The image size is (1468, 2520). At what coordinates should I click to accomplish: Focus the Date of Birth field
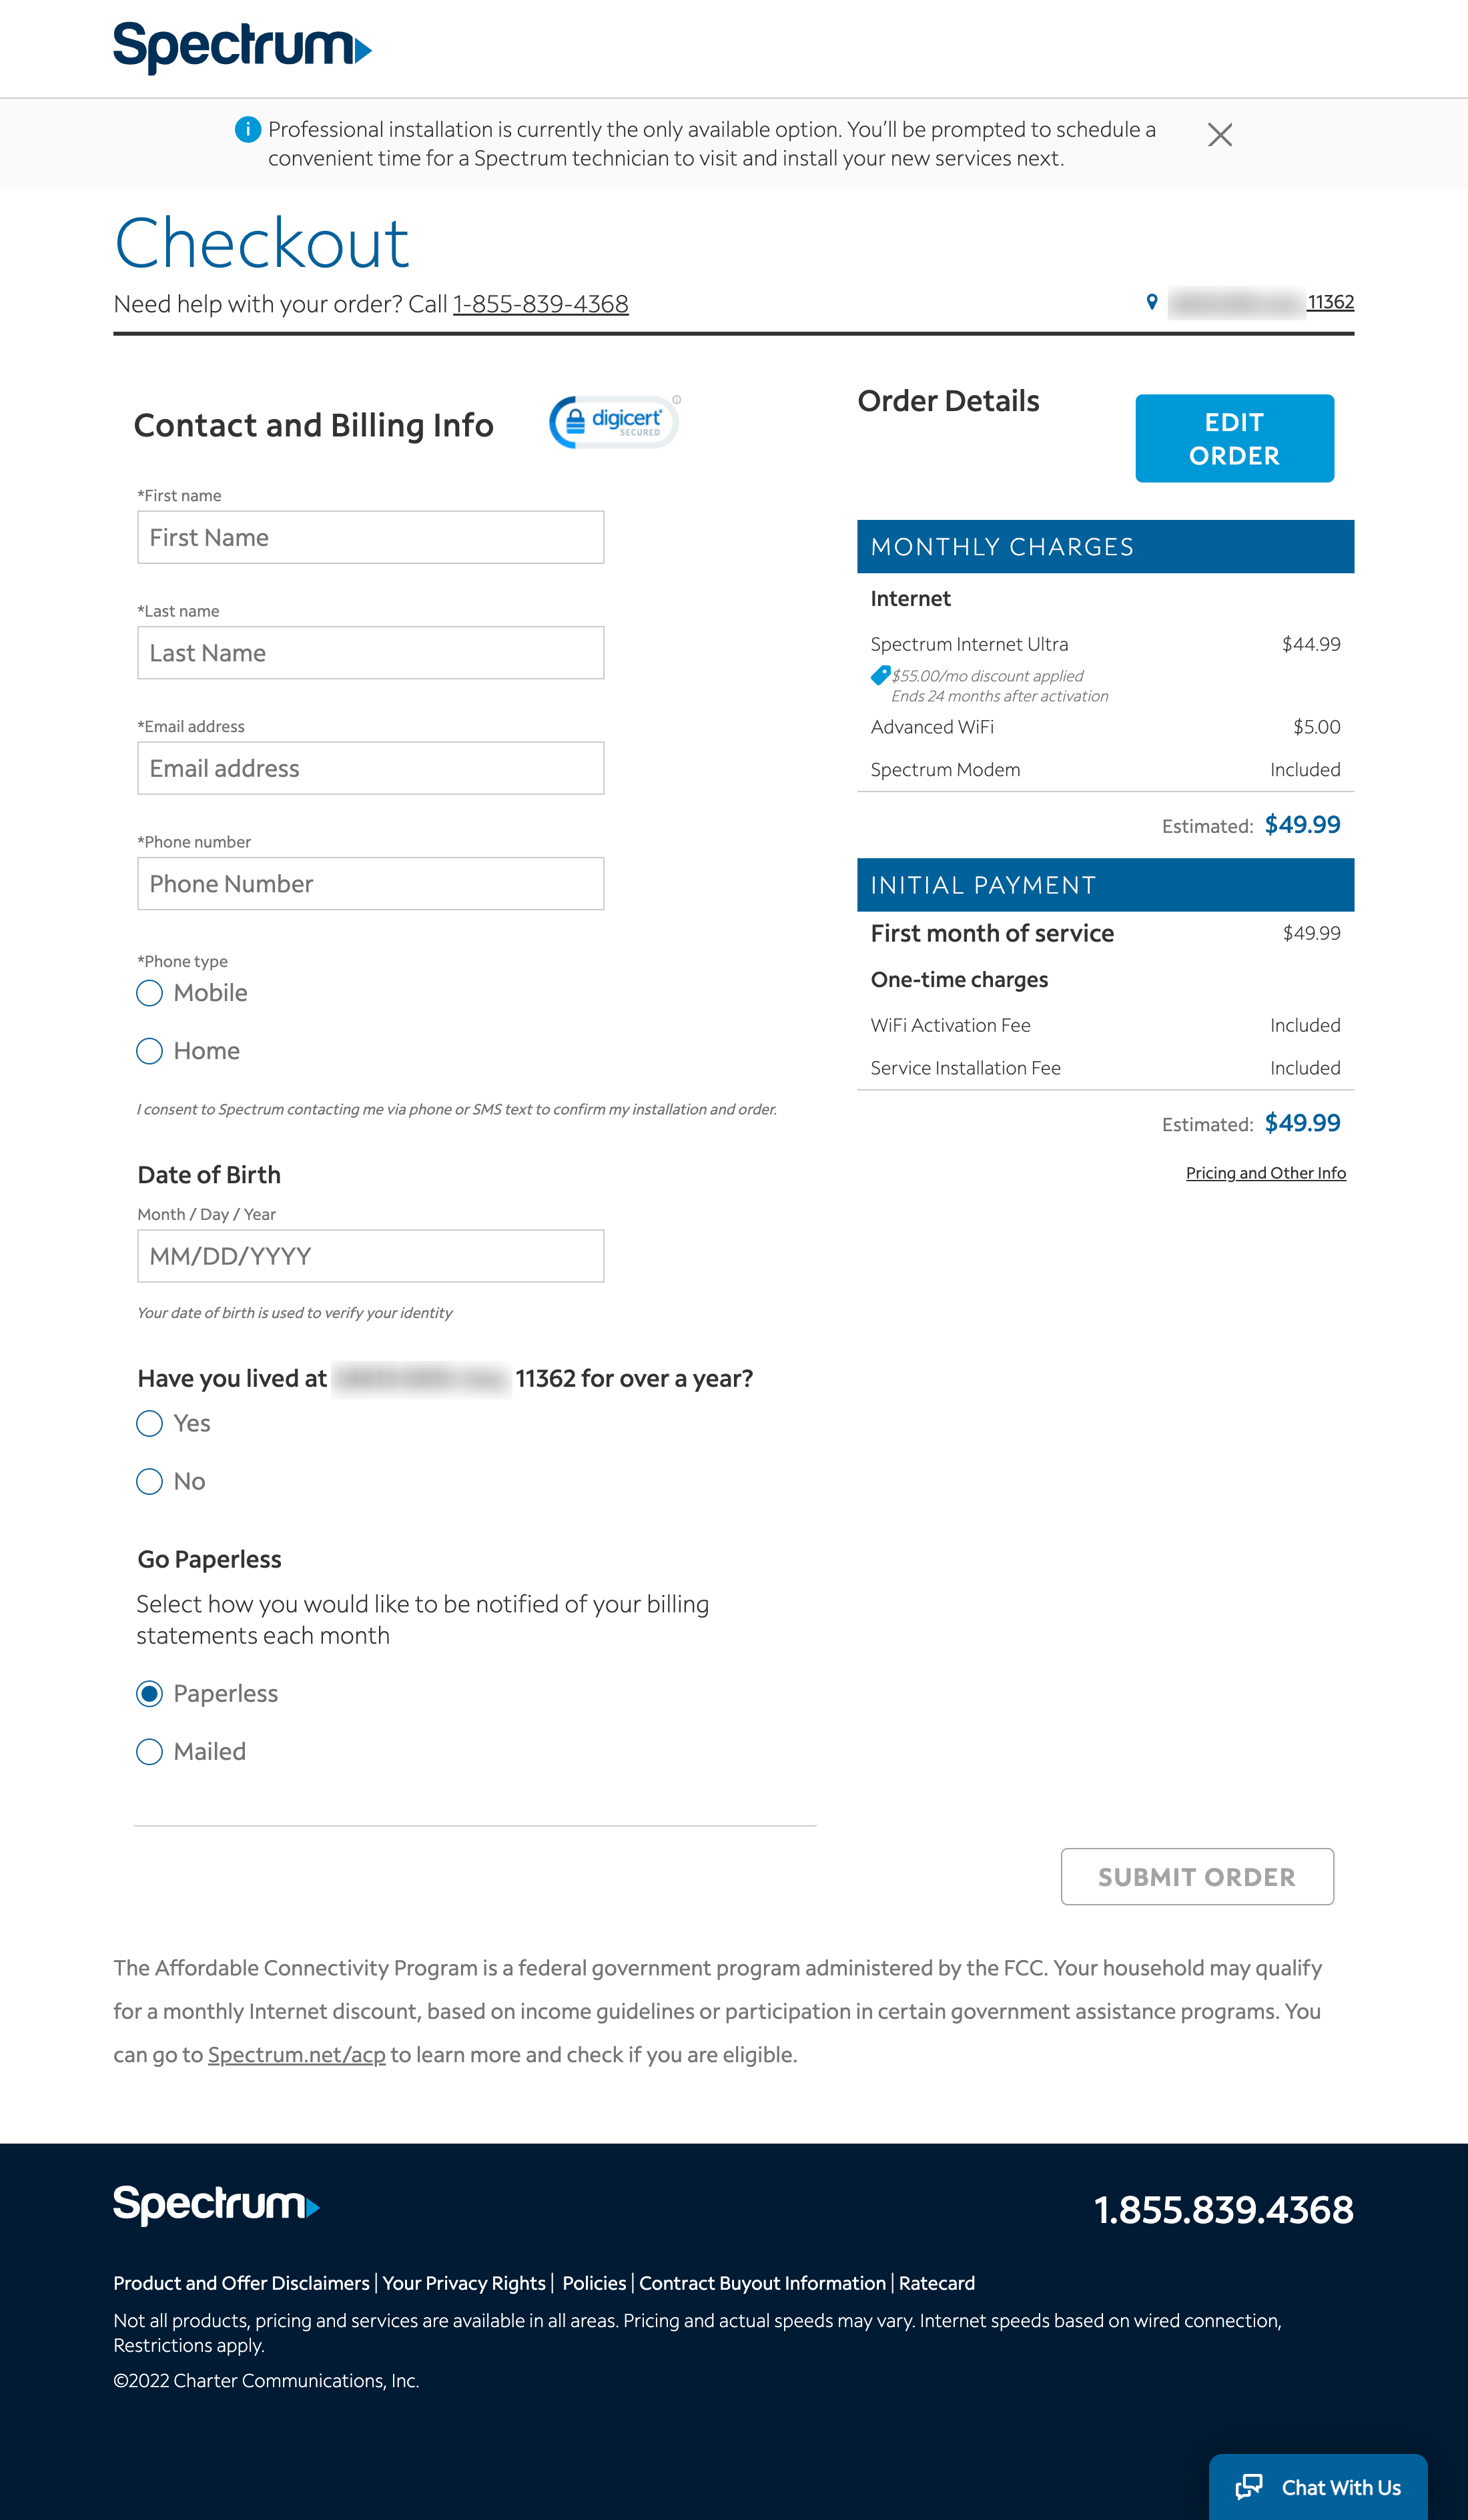coord(370,1256)
